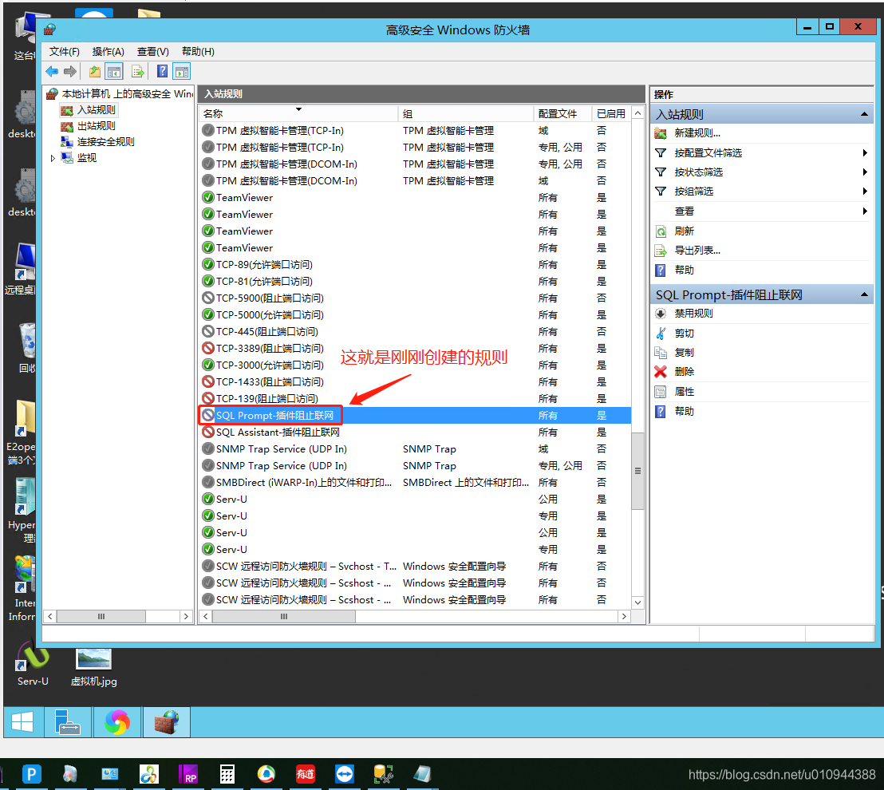Image resolution: width=884 pixels, height=790 pixels.
Task: Click the blue Help toolbar icon
Action: [x=163, y=72]
